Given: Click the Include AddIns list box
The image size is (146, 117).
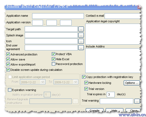Looking at the screenshot, I should point(113,60).
